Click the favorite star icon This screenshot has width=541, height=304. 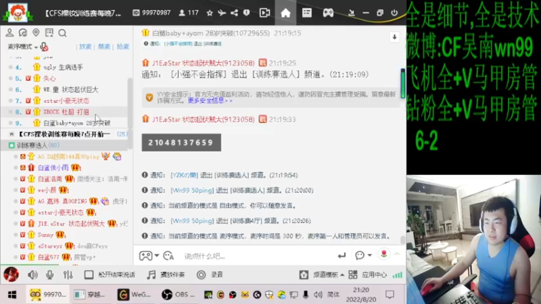[210, 13]
